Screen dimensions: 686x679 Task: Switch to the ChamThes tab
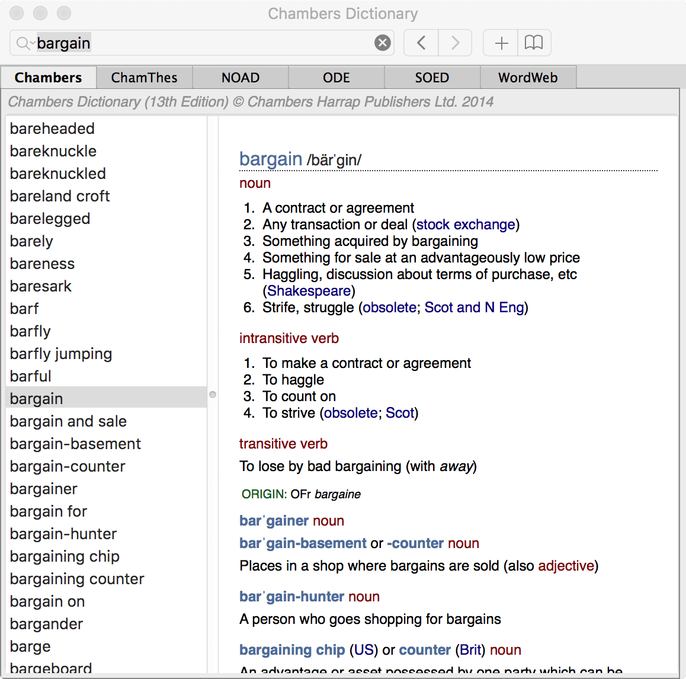(144, 78)
